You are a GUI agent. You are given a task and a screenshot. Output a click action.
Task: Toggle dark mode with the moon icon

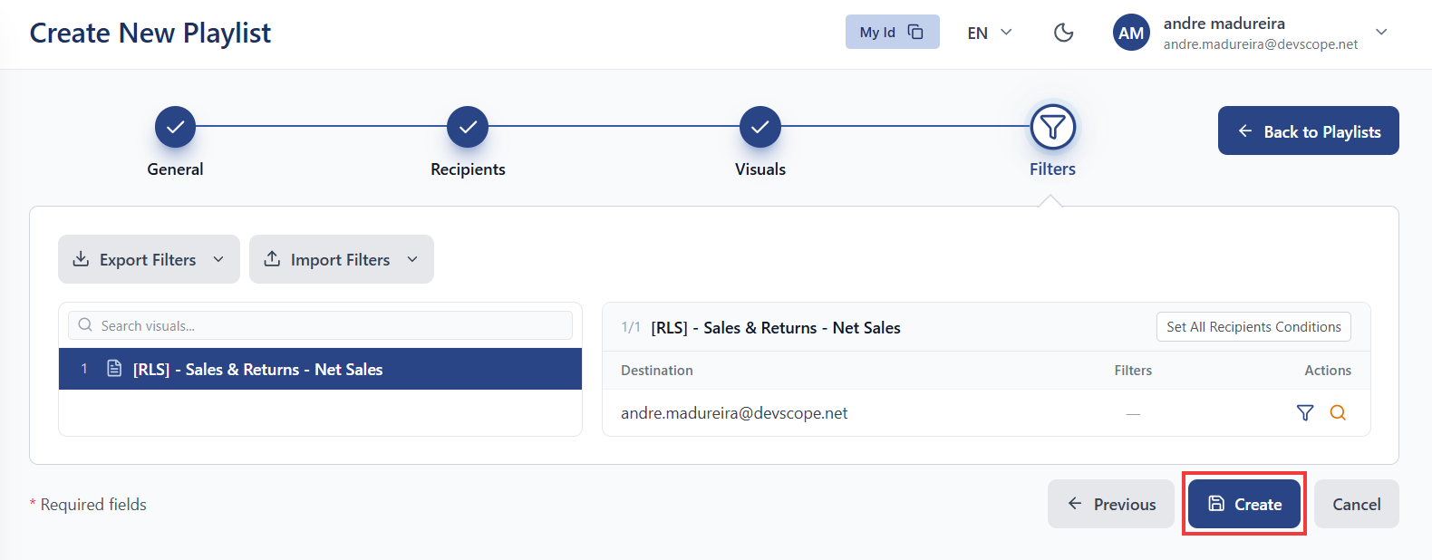click(x=1064, y=33)
